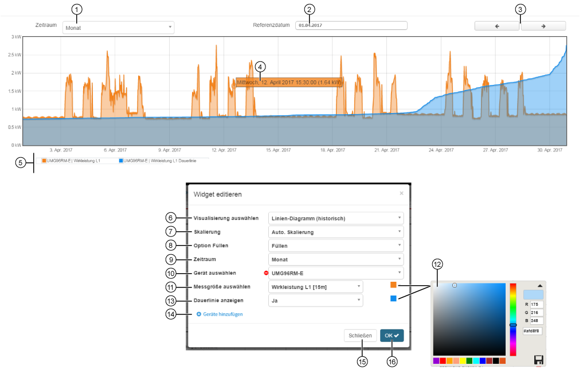Close Widget editieren dialog with X
Viewport: 587px width, 377px height.
tap(401, 193)
